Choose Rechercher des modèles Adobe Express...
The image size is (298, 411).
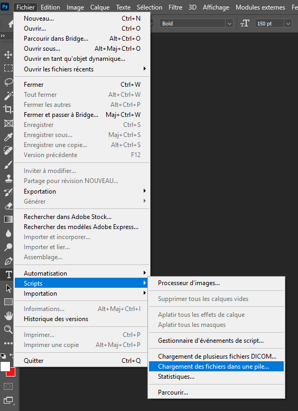(82, 227)
